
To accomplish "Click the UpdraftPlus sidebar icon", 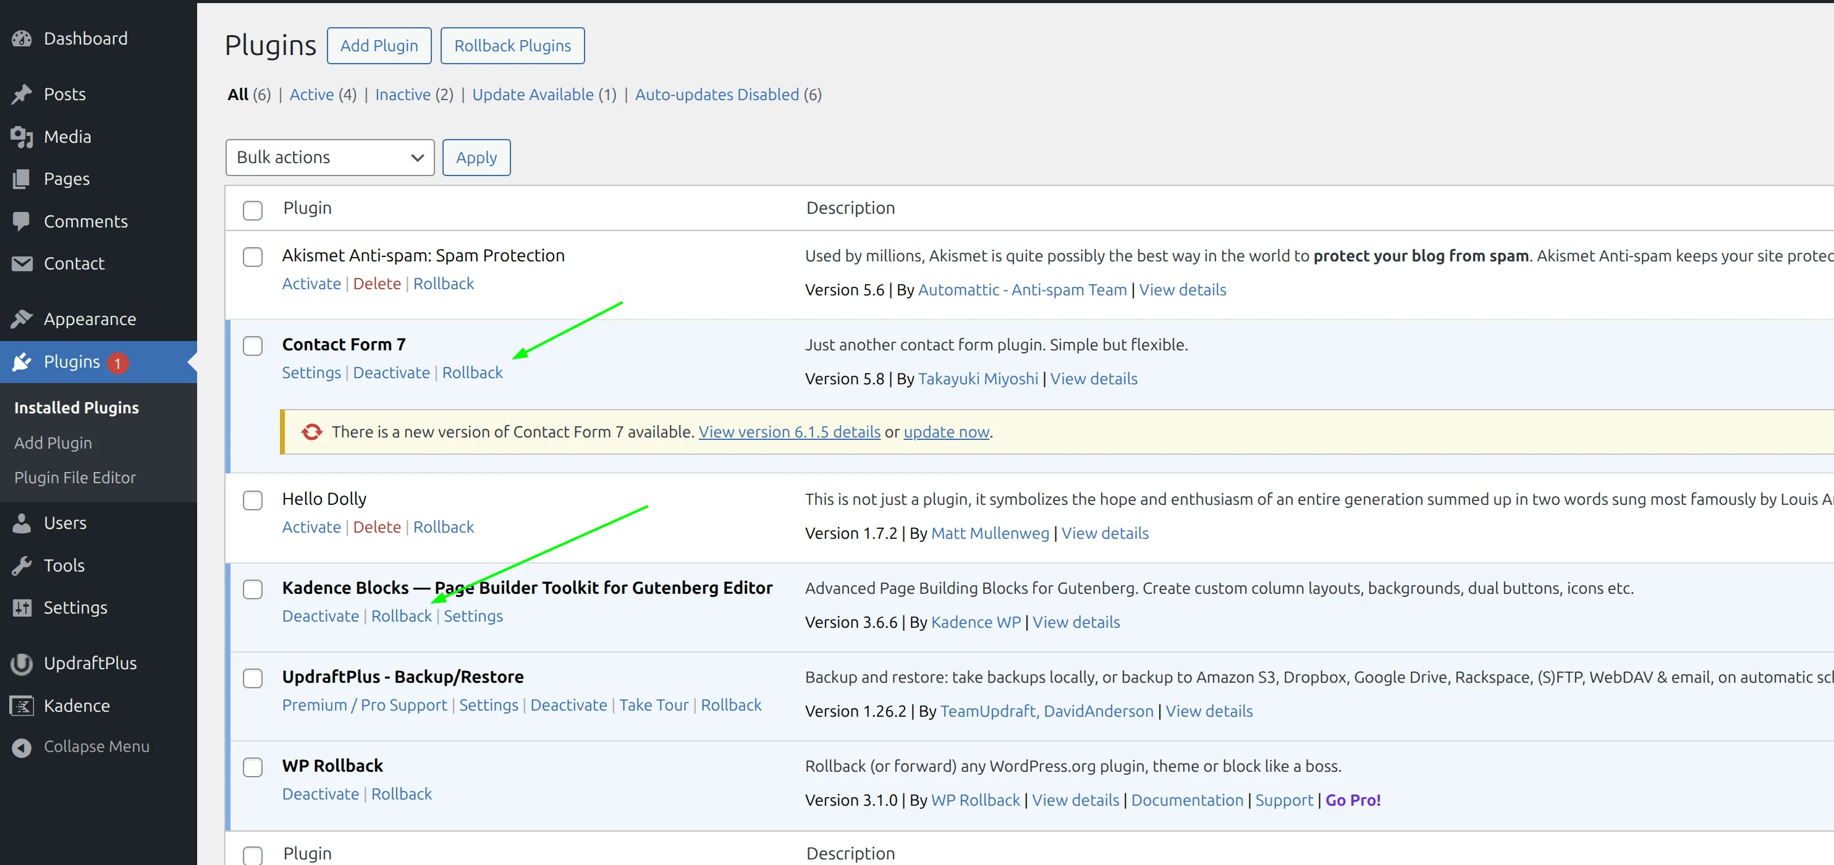I will (x=22, y=664).
